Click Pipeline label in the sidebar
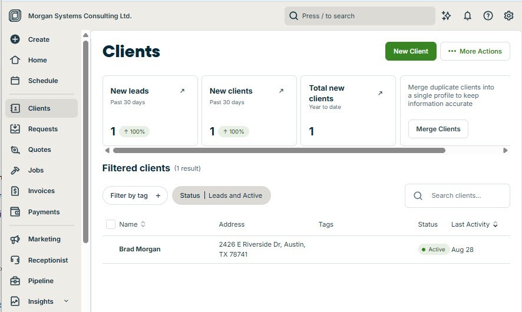The image size is (522, 312). [41, 281]
